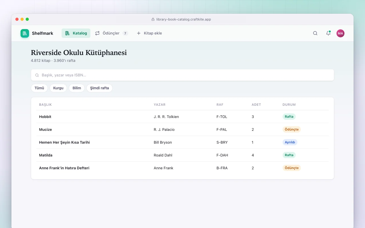Viewport: 365px width, 228px height.
Task: Click the Ayrıldı status badge
Action: (x=290, y=142)
